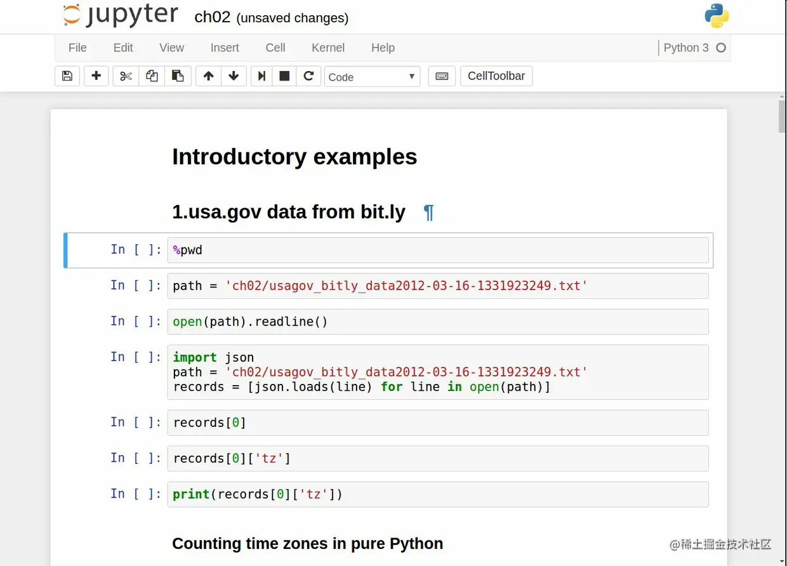Image resolution: width=787 pixels, height=566 pixels.
Task: Copy selected cells
Action: [x=152, y=76]
